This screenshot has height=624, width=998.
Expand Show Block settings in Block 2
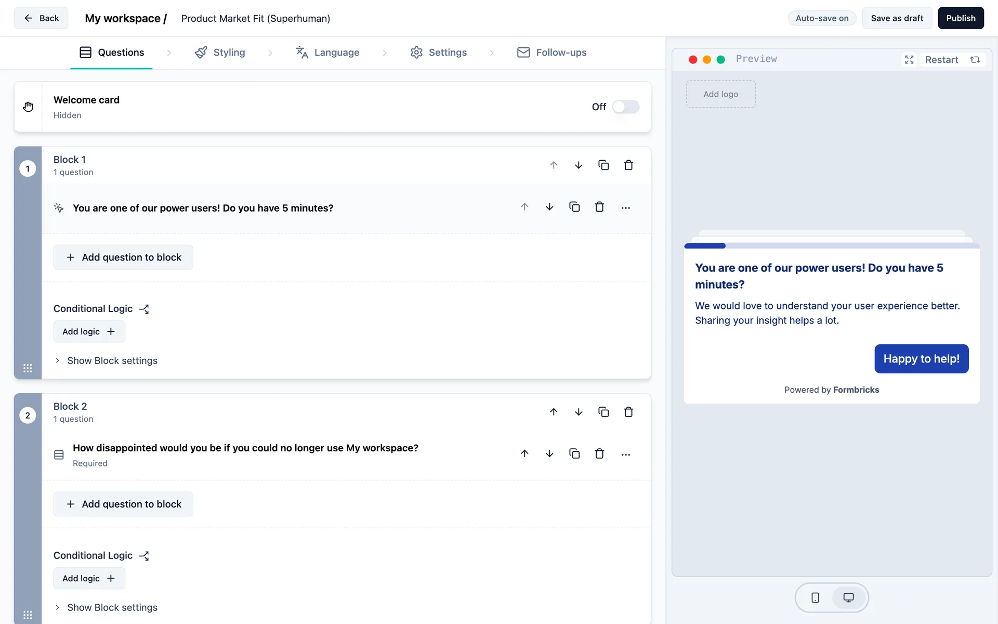pos(106,607)
